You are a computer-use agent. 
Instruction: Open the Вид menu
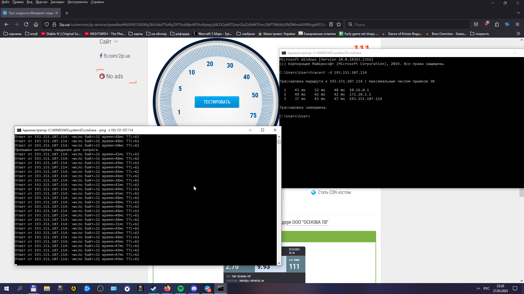point(29,2)
